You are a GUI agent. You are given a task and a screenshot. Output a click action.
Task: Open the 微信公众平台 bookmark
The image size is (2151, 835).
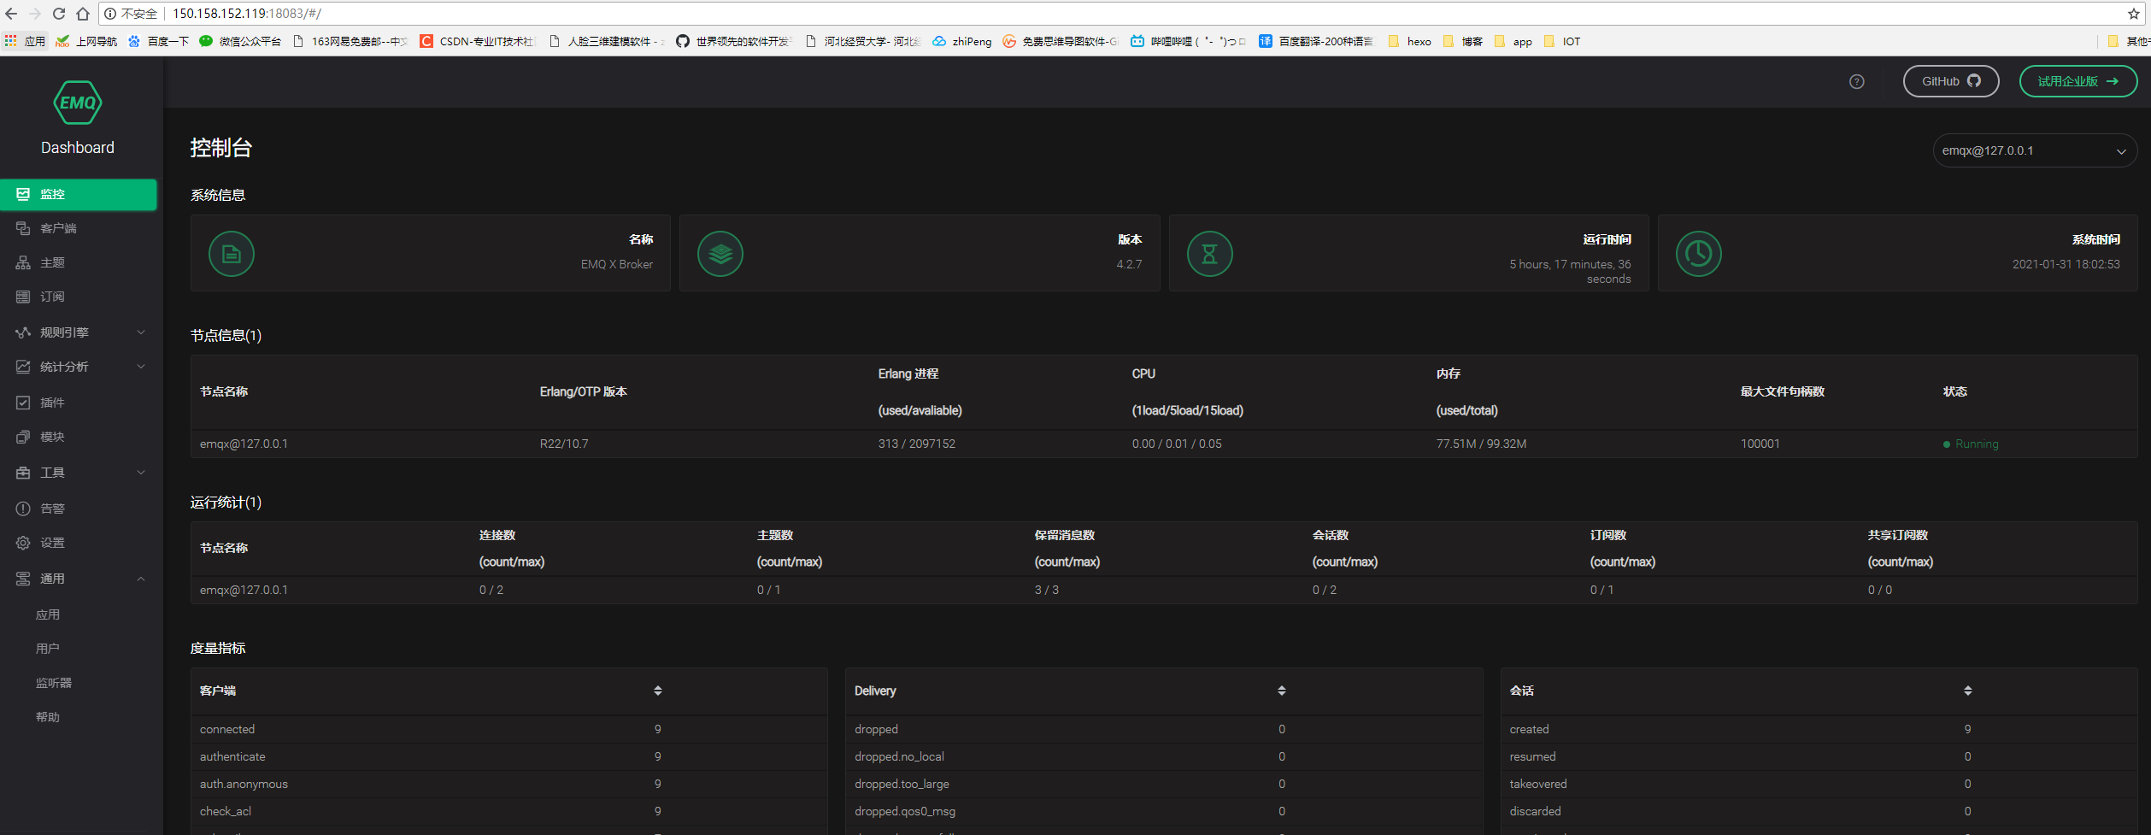click(240, 41)
